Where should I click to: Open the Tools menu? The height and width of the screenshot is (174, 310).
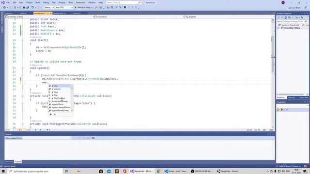tap(71, 2)
